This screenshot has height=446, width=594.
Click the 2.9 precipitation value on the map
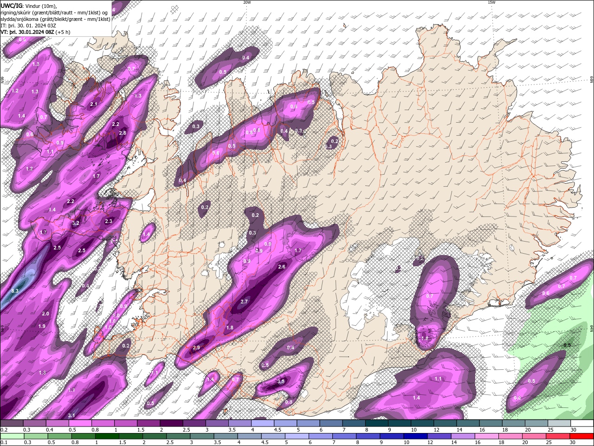pyautogui.click(x=196, y=348)
